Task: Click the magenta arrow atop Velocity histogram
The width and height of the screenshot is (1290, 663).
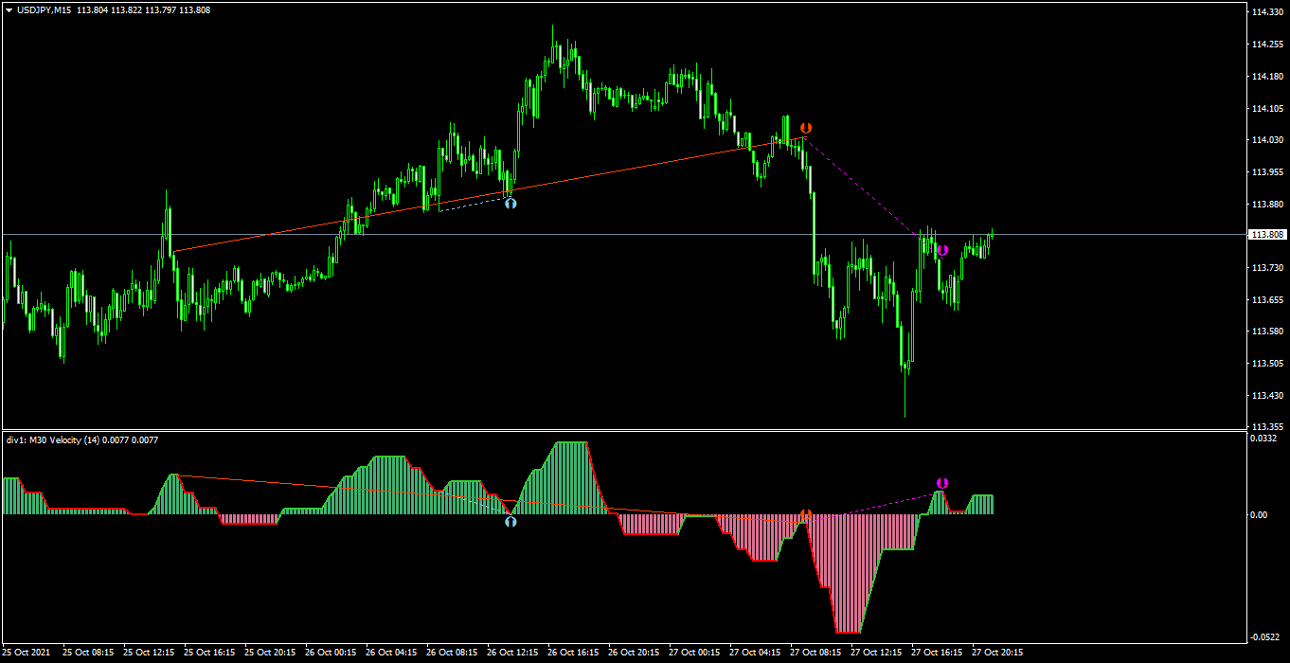Action: coord(942,483)
